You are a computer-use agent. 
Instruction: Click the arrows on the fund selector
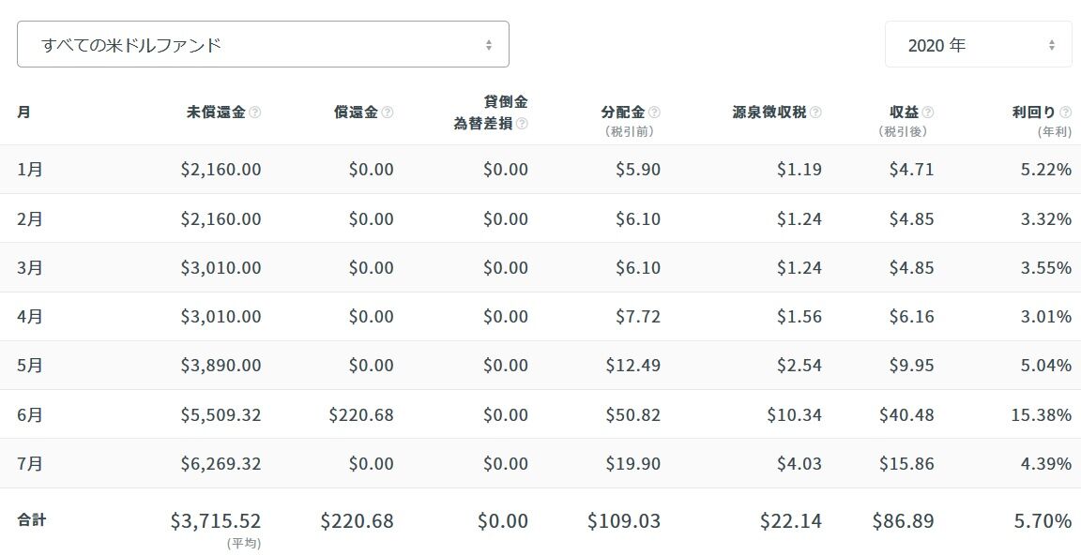(489, 45)
